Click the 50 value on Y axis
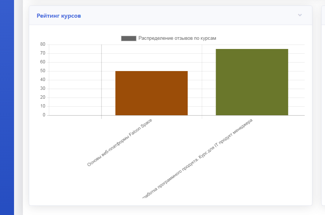The image size is (325, 215). point(42,71)
